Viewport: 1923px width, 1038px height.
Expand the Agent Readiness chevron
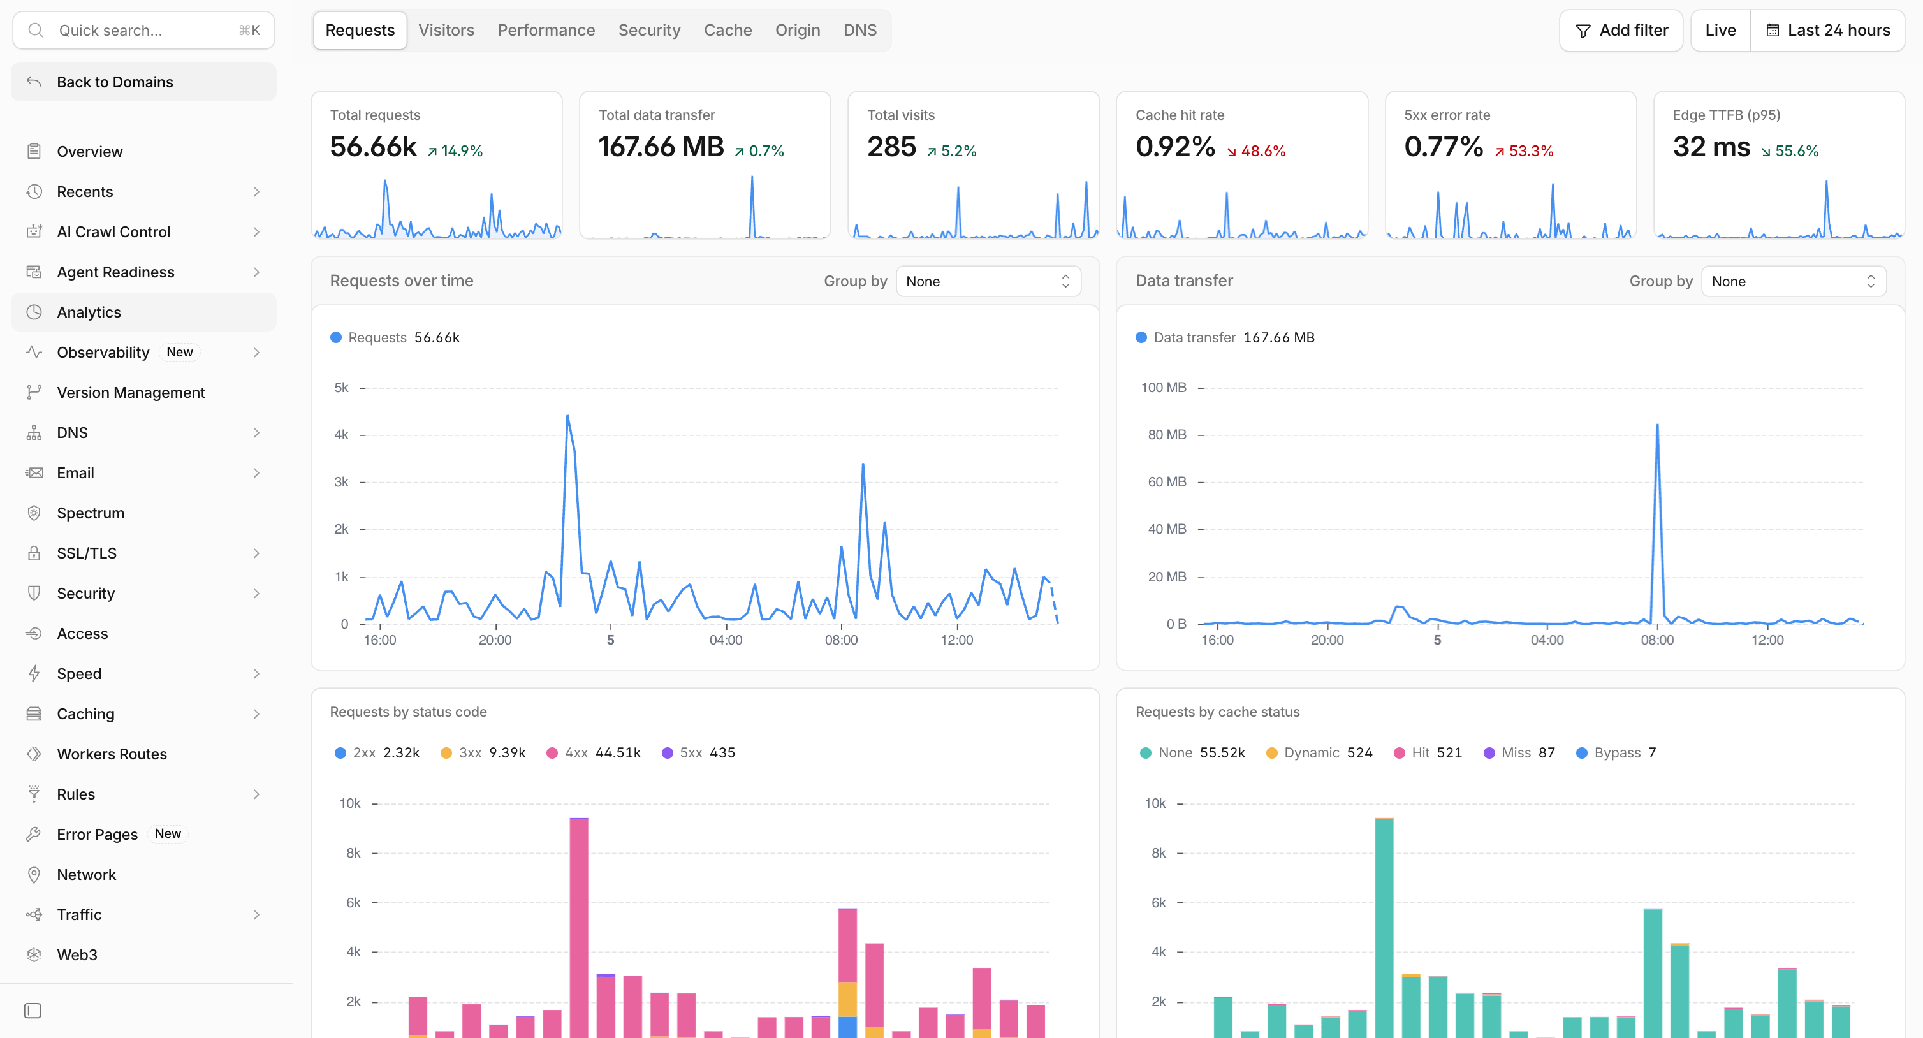pyautogui.click(x=256, y=272)
